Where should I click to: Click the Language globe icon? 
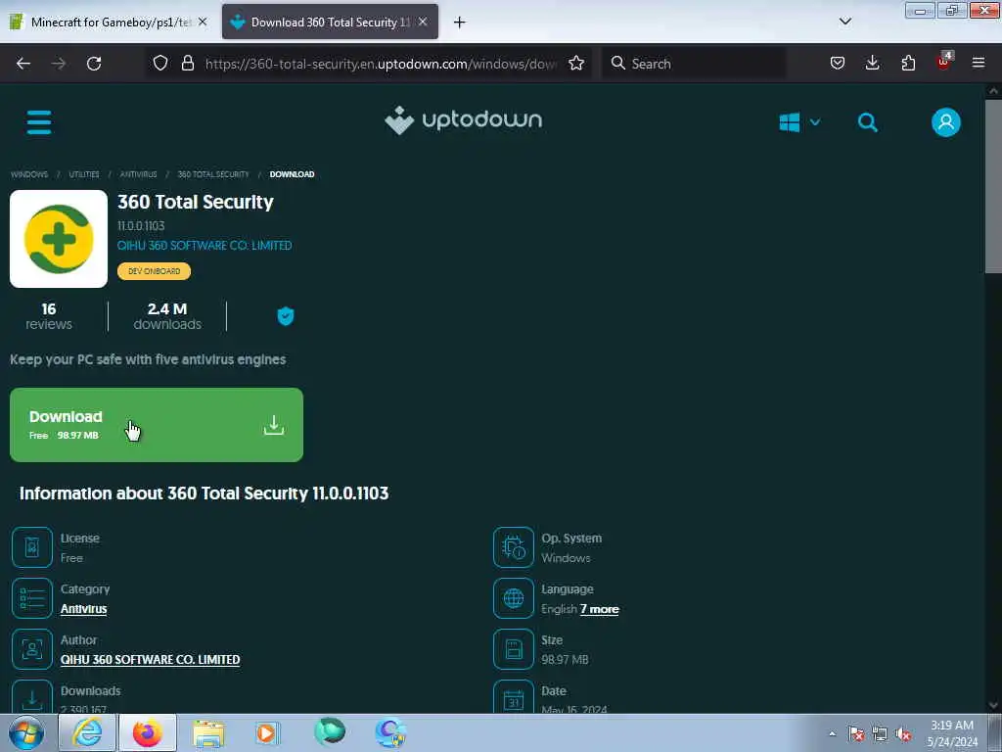[x=513, y=598]
